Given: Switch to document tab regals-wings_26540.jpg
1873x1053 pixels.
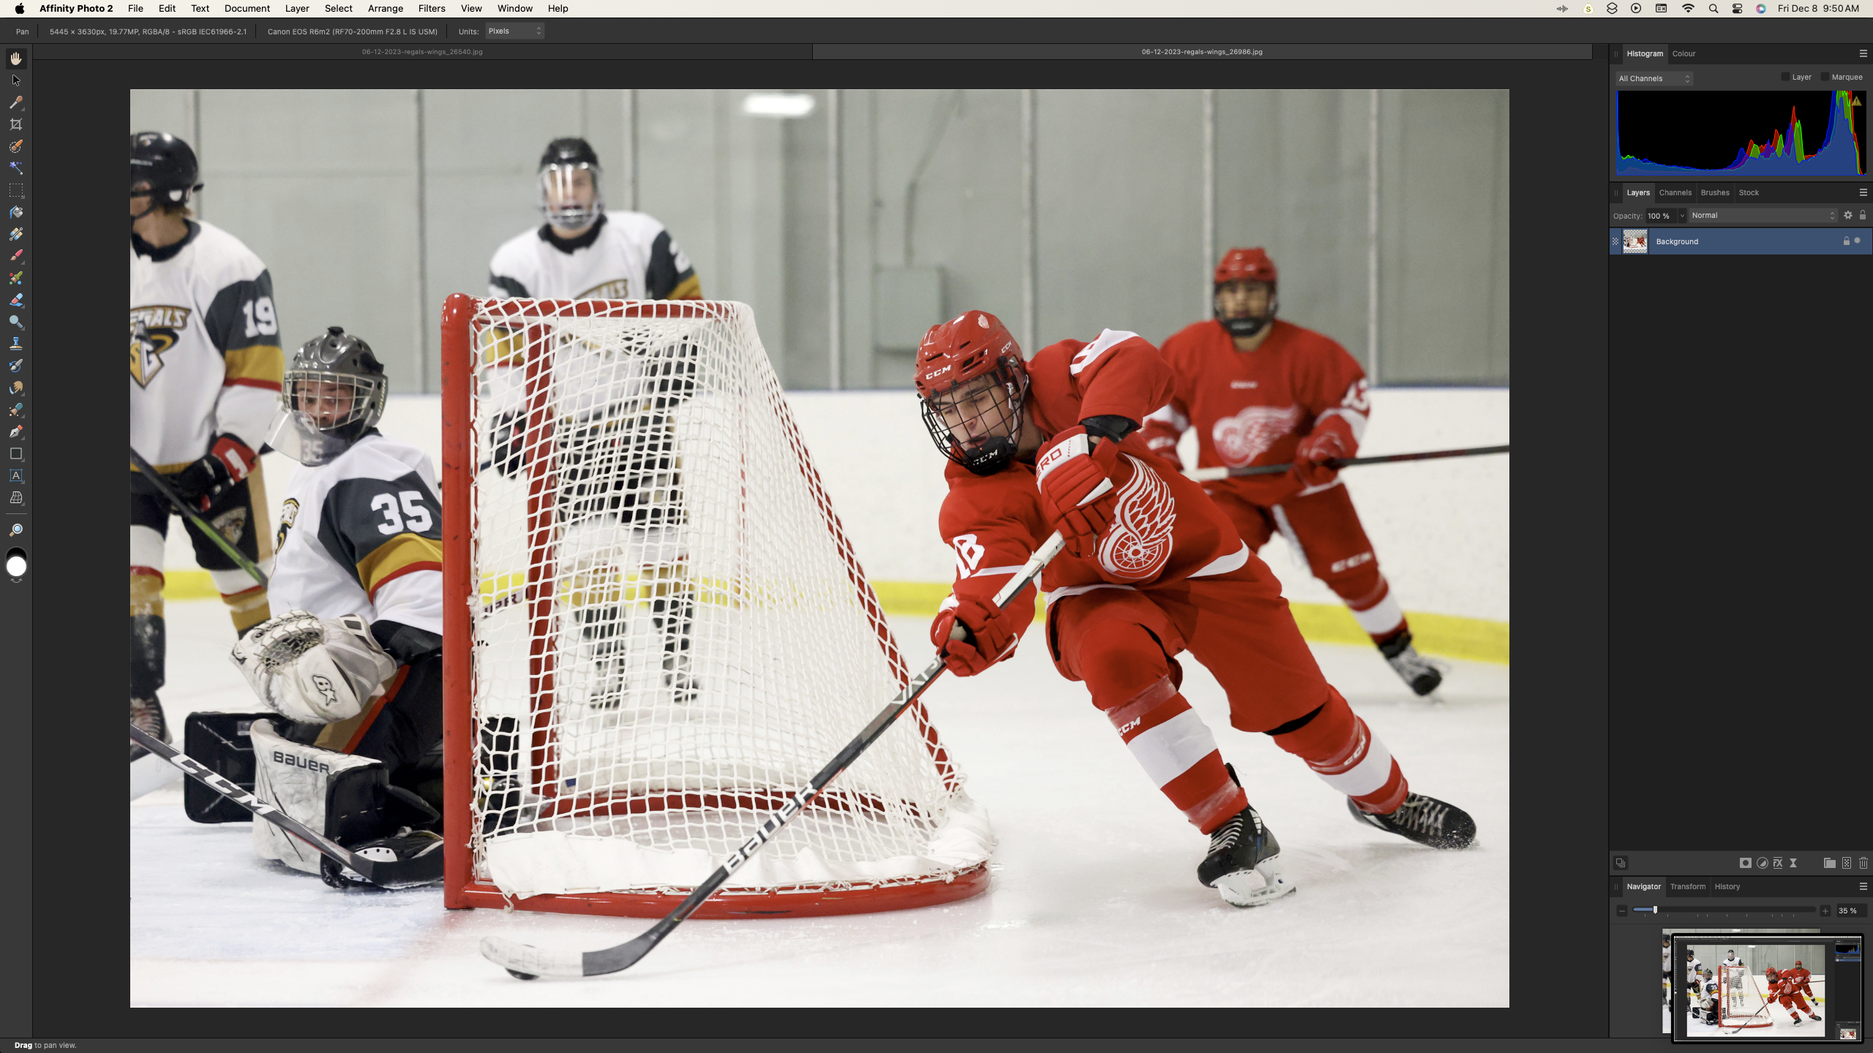Looking at the screenshot, I should pyautogui.click(x=422, y=52).
